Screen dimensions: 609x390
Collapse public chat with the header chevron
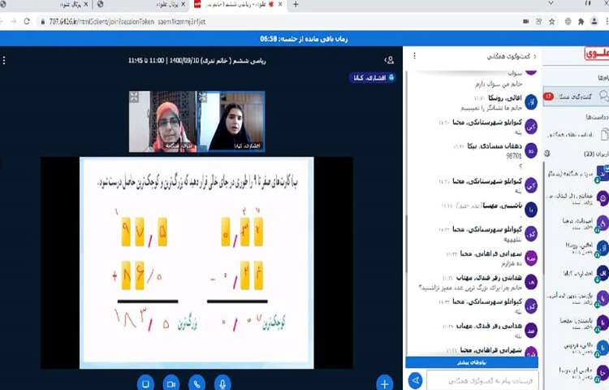(535, 57)
